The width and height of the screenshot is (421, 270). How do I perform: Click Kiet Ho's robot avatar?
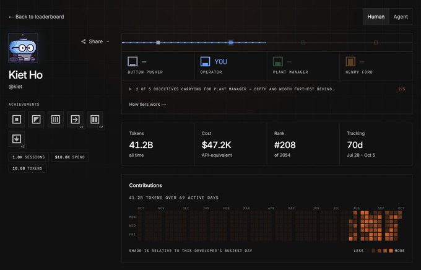tap(23, 48)
